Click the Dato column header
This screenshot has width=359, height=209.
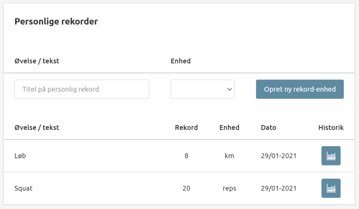(269, 128)
